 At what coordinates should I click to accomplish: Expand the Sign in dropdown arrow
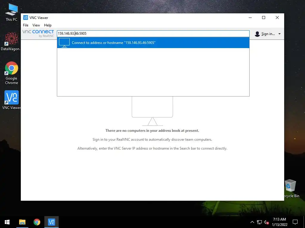[x=279, y=34]
